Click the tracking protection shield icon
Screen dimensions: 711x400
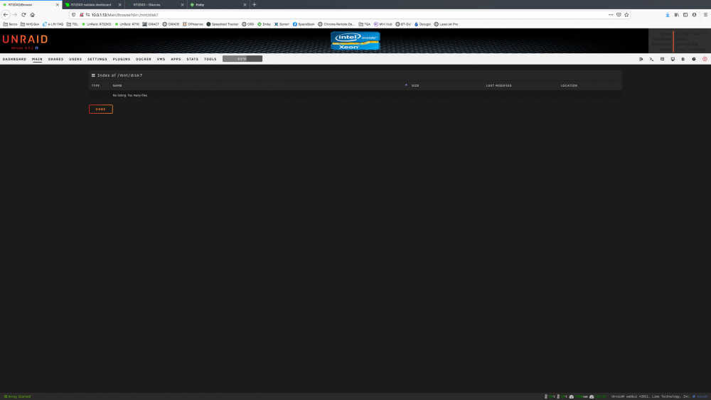[x=73, y=14]
